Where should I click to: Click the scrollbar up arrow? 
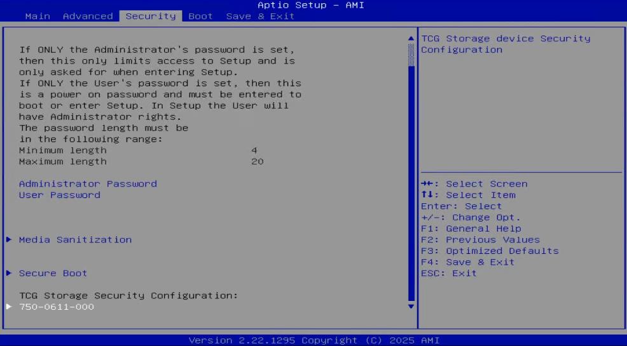coord(411,39)
